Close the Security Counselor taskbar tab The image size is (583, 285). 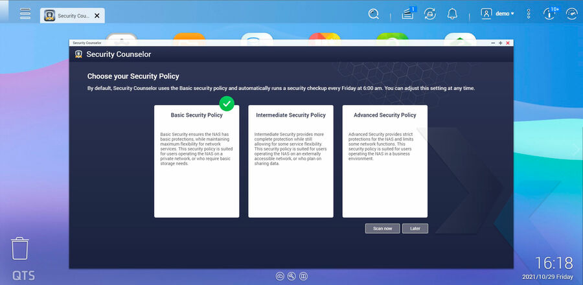[x=97, y=16]
